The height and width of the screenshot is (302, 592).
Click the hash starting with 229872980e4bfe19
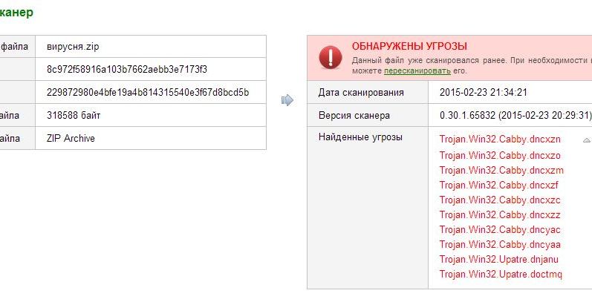coord(147,93)
